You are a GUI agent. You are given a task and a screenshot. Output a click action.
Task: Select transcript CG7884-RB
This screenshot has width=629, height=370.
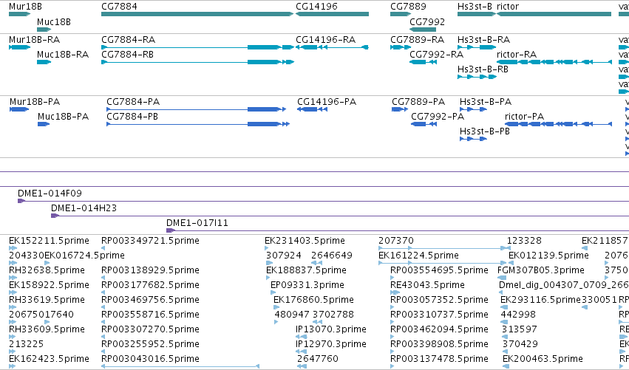128,55
